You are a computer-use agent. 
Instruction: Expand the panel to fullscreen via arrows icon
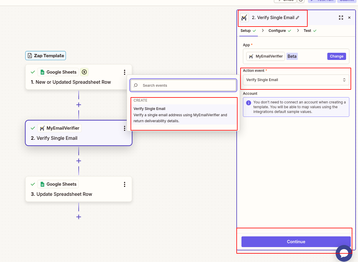[x=341, y=18]
